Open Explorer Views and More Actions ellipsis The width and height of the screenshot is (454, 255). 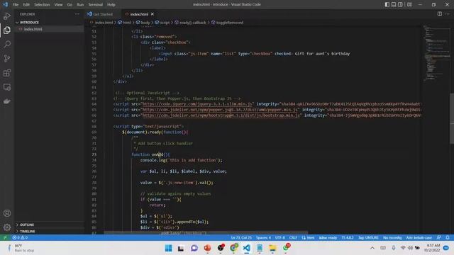pos(77,14)
